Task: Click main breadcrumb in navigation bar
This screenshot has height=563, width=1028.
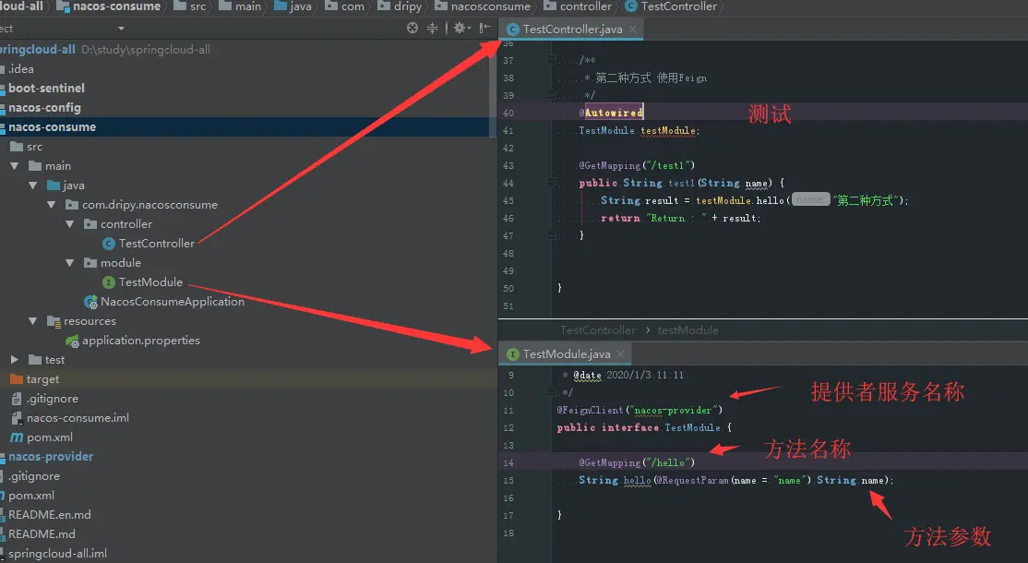Action: (240, 6)
